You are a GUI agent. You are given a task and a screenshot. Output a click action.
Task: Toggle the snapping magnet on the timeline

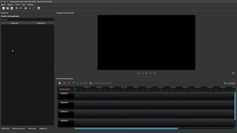[64, 83]
